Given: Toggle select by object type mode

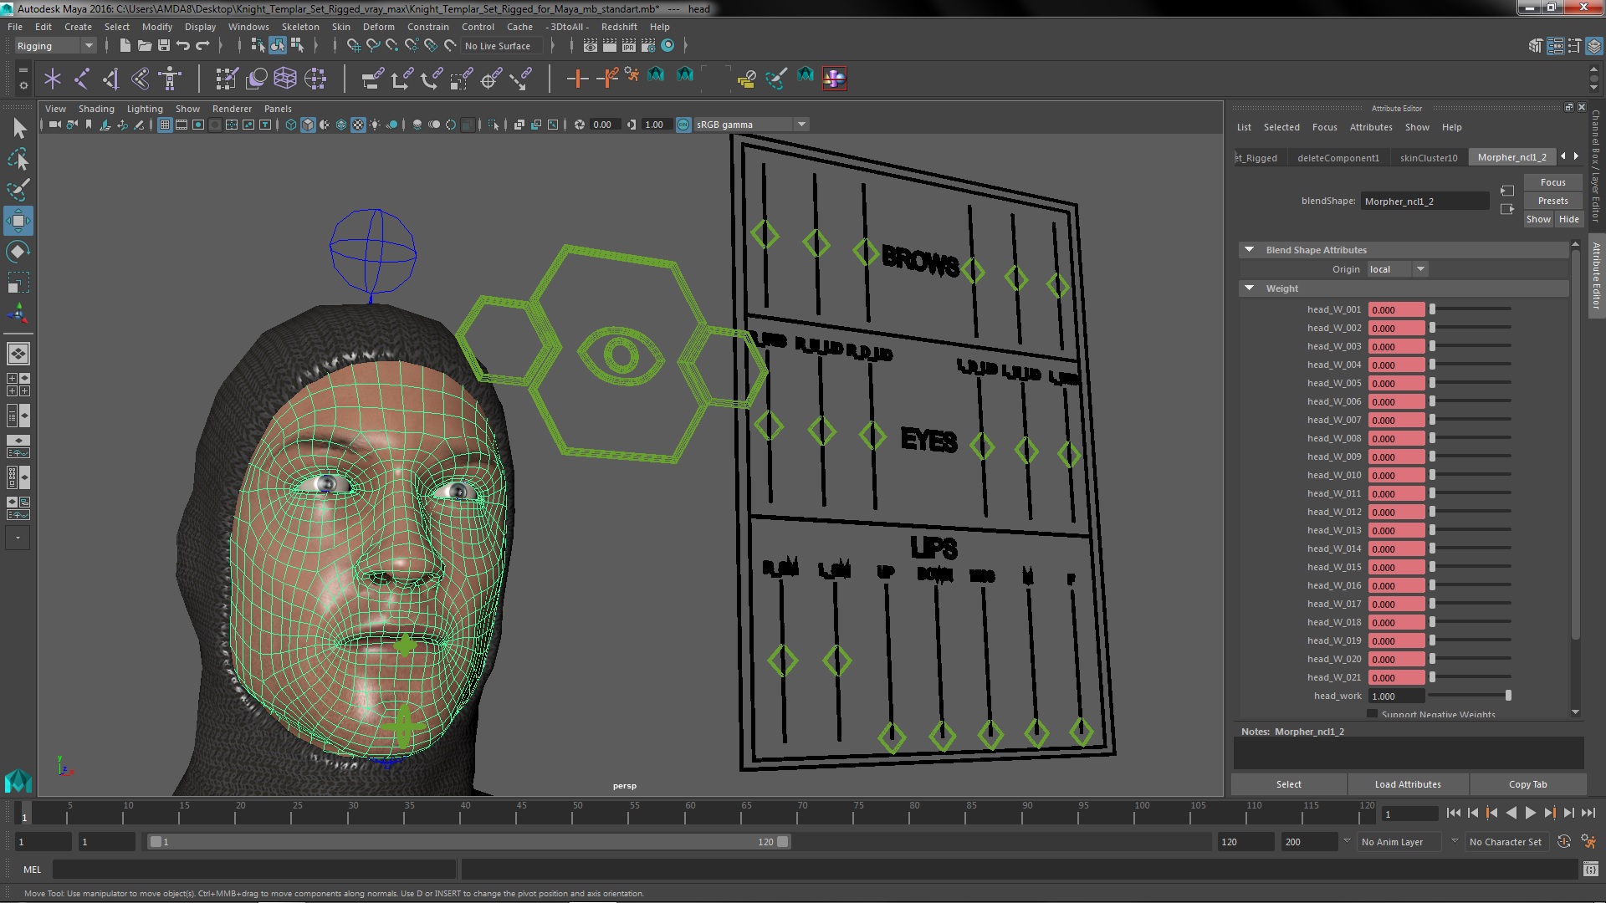Looking at the screenshot, I should [278, 46].
